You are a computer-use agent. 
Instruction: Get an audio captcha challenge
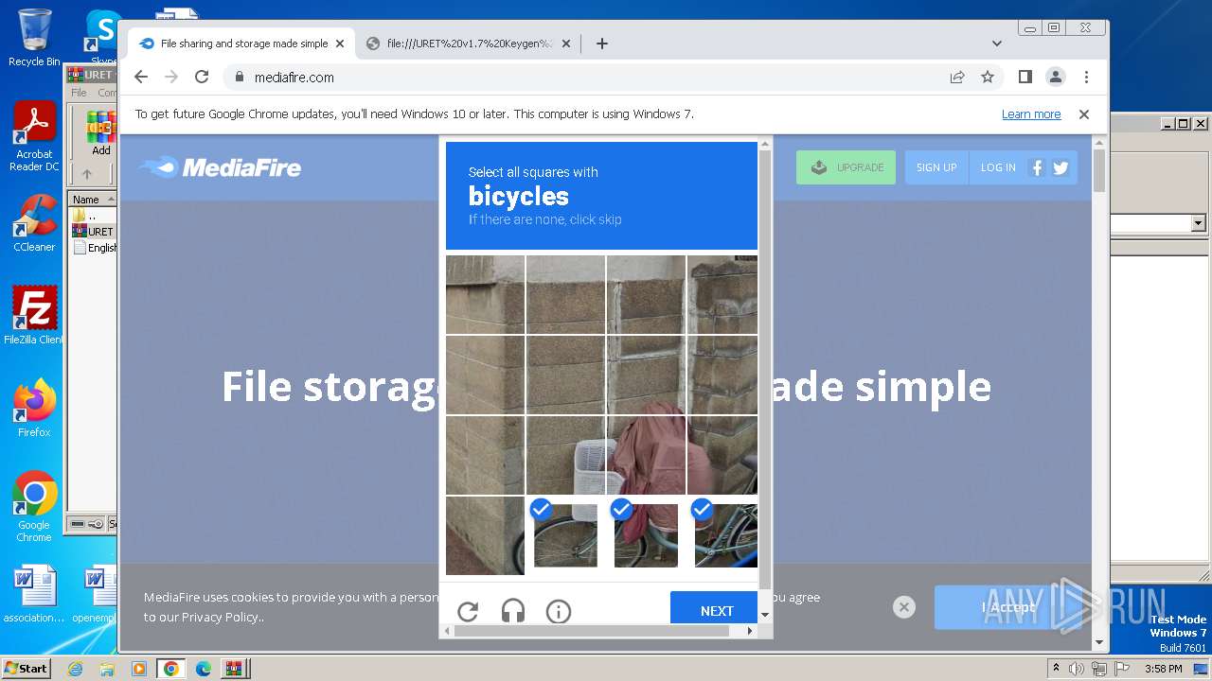coord(513,611)
